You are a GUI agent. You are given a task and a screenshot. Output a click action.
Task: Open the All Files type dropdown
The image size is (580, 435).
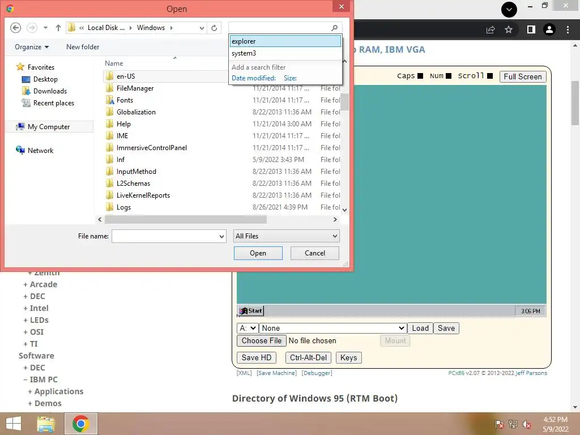(x=286, y=236)
